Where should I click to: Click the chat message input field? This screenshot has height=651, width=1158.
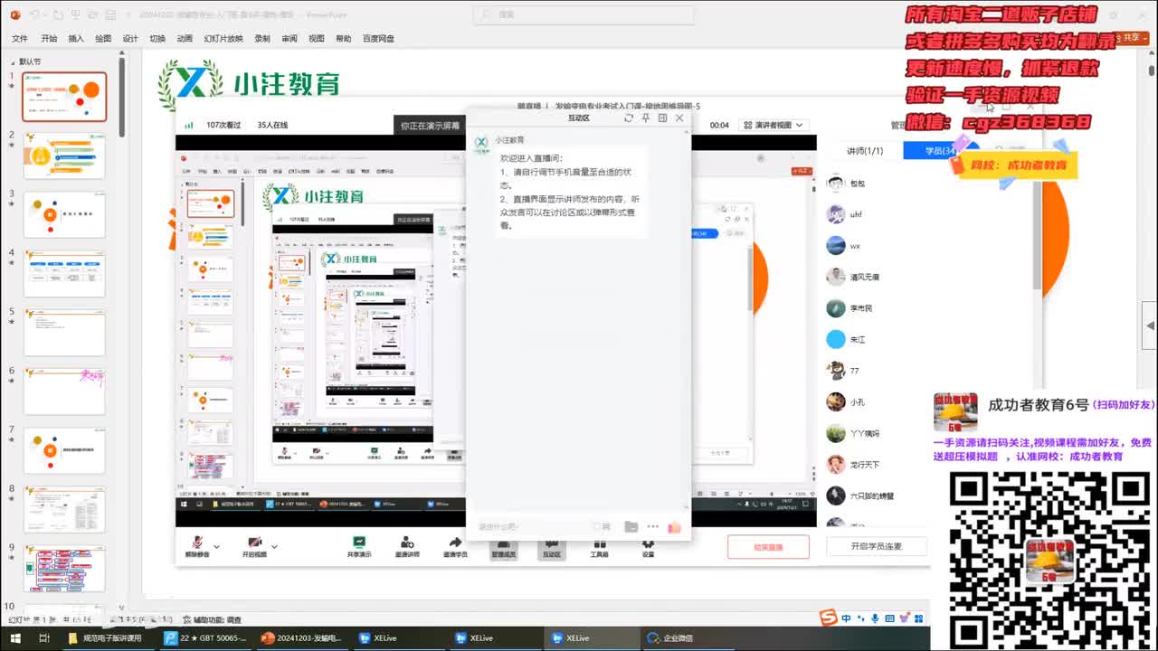point(532,526)
